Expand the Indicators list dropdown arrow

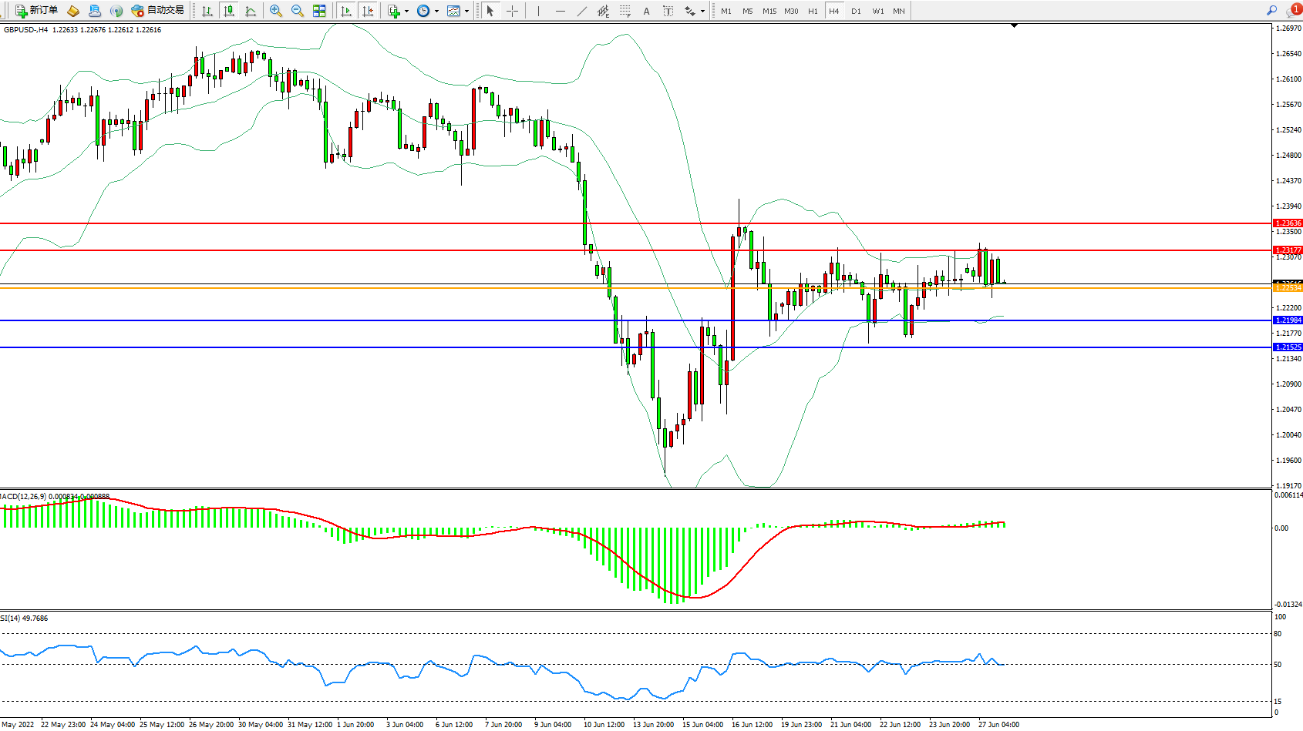pos(406,11)
